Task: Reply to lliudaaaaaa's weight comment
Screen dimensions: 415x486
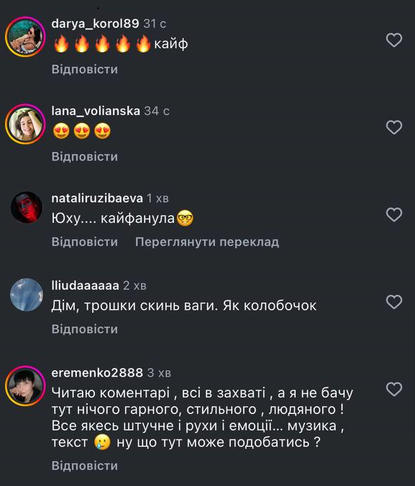Action: coord(85,329)
